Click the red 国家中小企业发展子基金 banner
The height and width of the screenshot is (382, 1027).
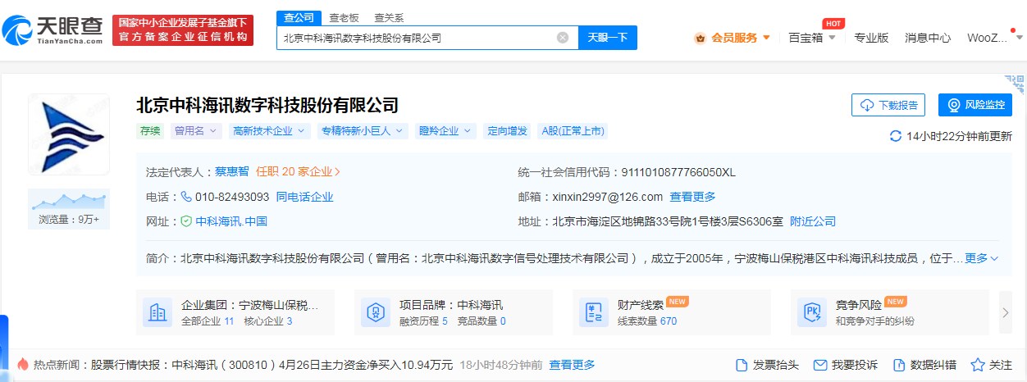(183, 30)
